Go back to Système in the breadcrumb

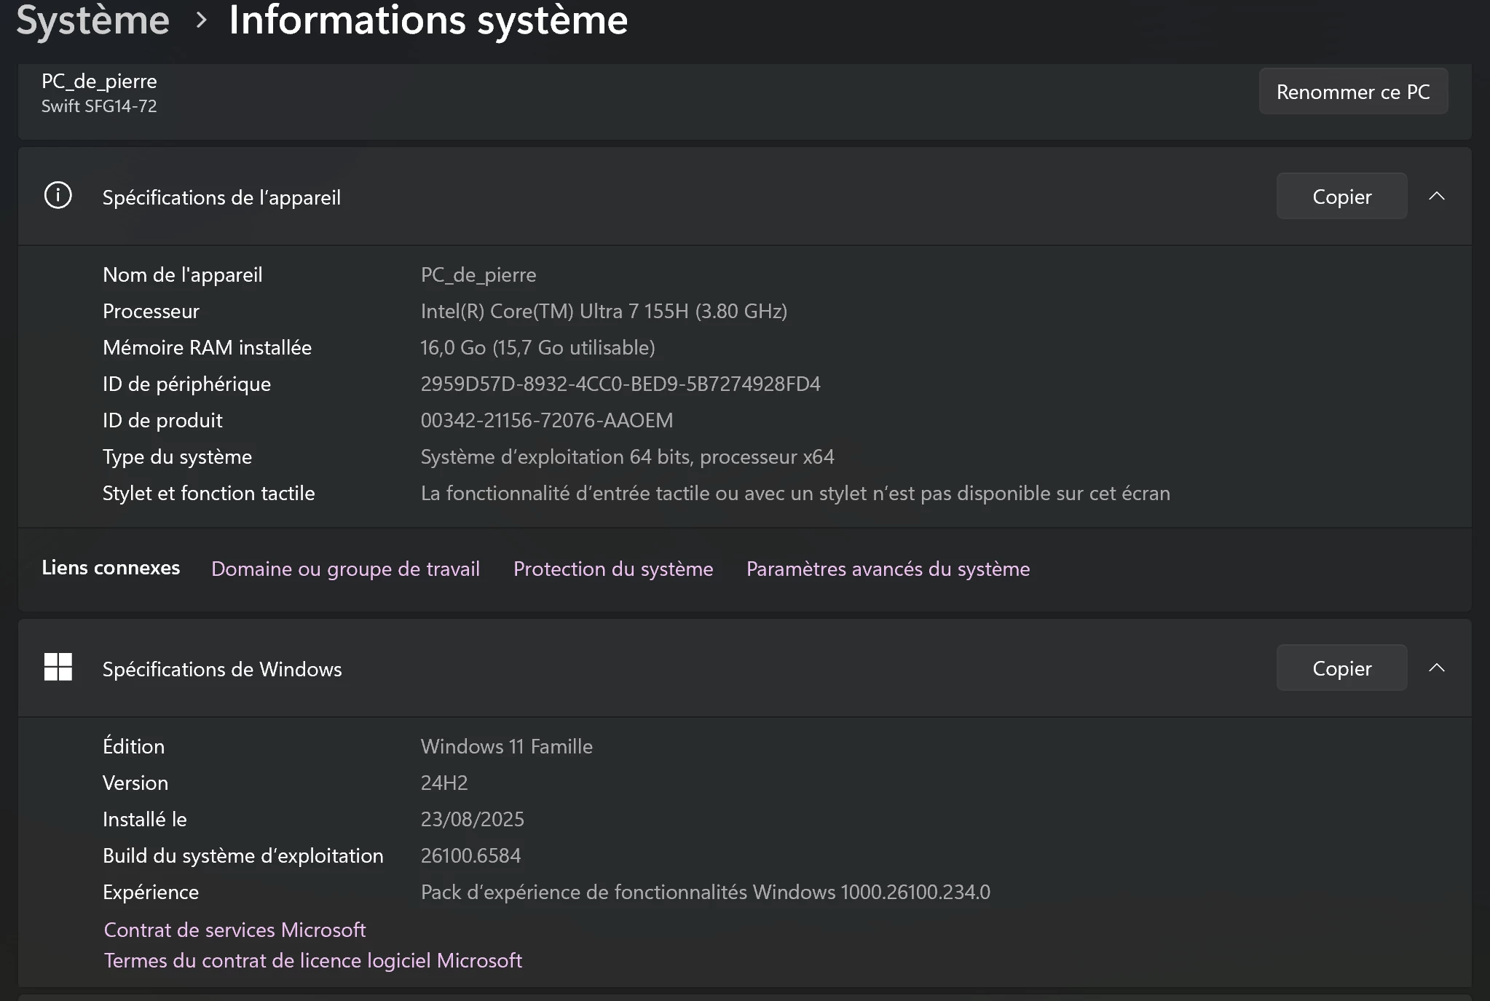click(x=93, y=20)
